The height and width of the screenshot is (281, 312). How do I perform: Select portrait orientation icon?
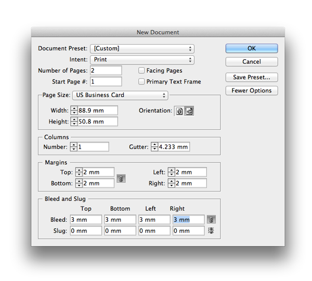pos(179,111)
